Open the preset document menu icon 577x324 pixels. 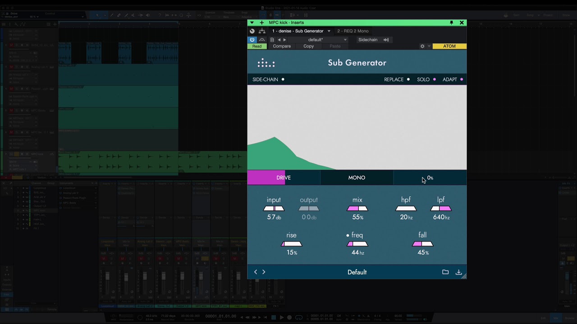[272, 40]
